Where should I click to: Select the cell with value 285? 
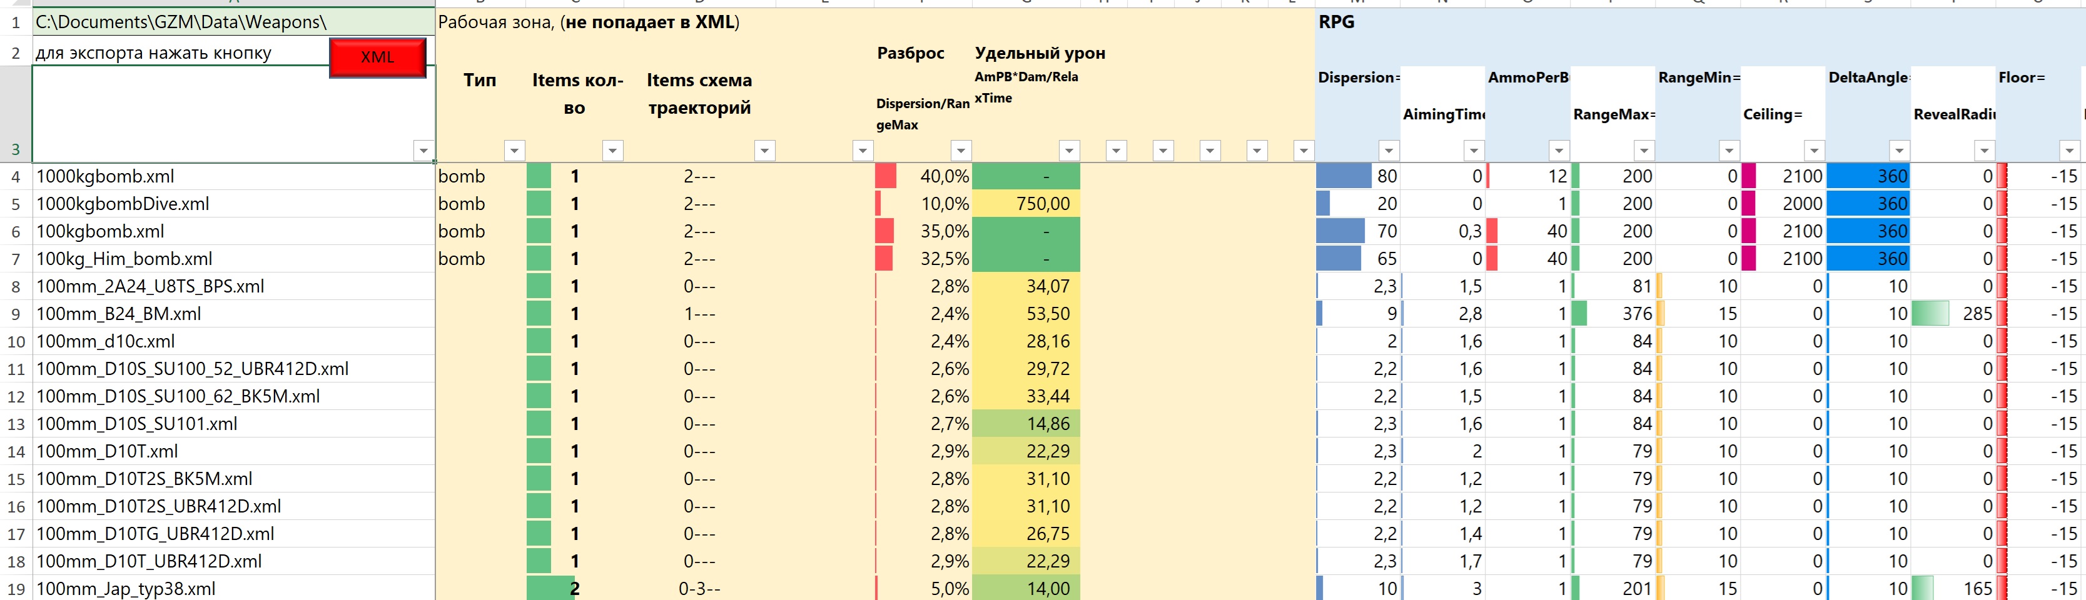pyautogui.click(x=1953, y=314)
